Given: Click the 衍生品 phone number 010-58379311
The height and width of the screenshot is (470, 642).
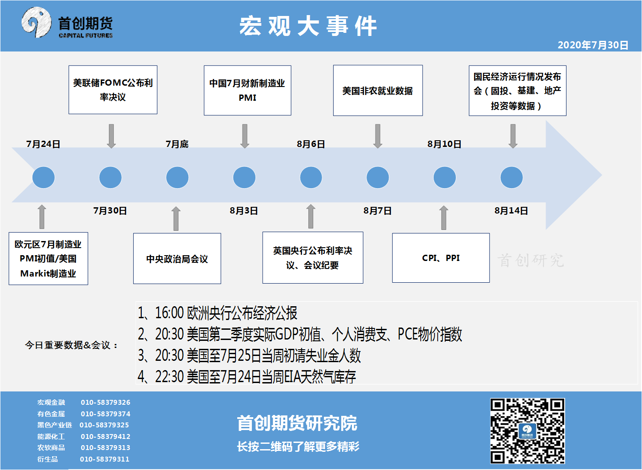Looking at the screenshot, I should pyautogui.click(x=105, y=459).
